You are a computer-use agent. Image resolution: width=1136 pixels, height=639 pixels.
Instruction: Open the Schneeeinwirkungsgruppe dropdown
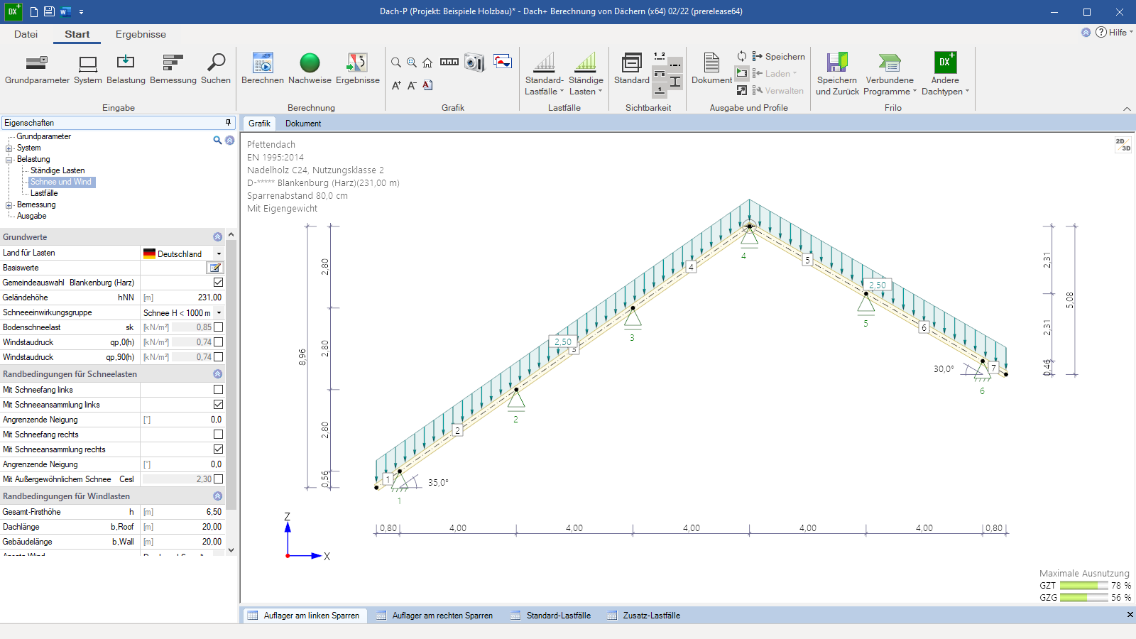pos(219,313)
